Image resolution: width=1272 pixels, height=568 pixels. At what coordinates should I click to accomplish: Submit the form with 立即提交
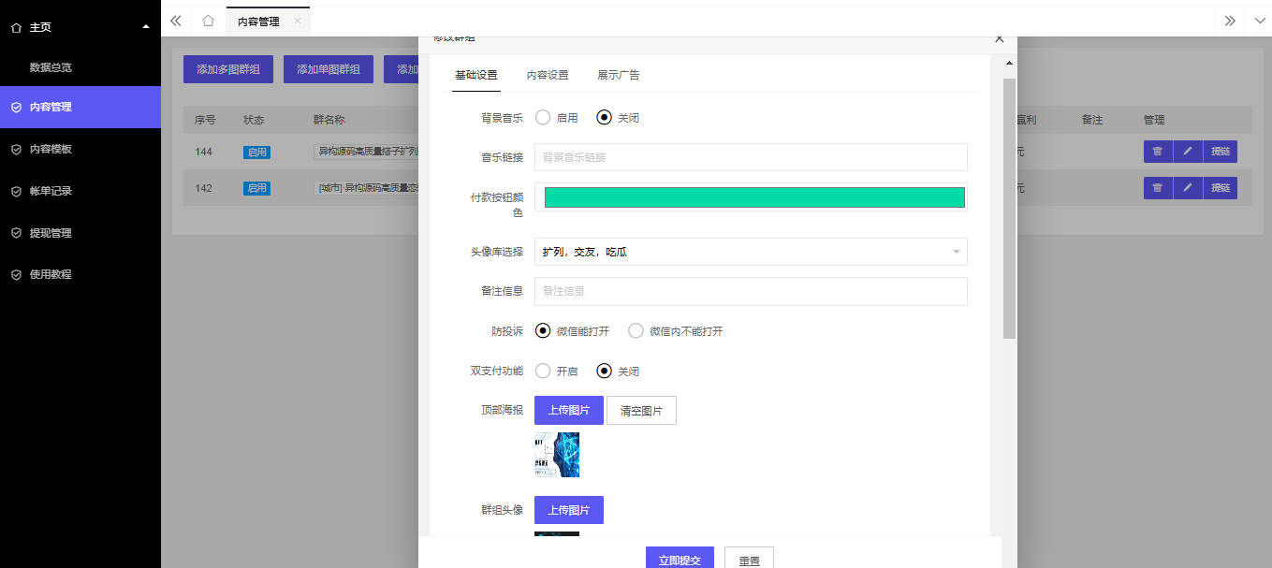pyautogui.click(x=679, y=558)
